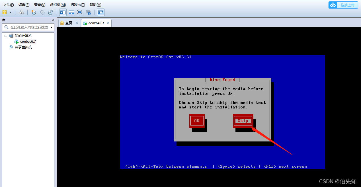Click the 'Disc Found' dialog title

pos(222,80)
